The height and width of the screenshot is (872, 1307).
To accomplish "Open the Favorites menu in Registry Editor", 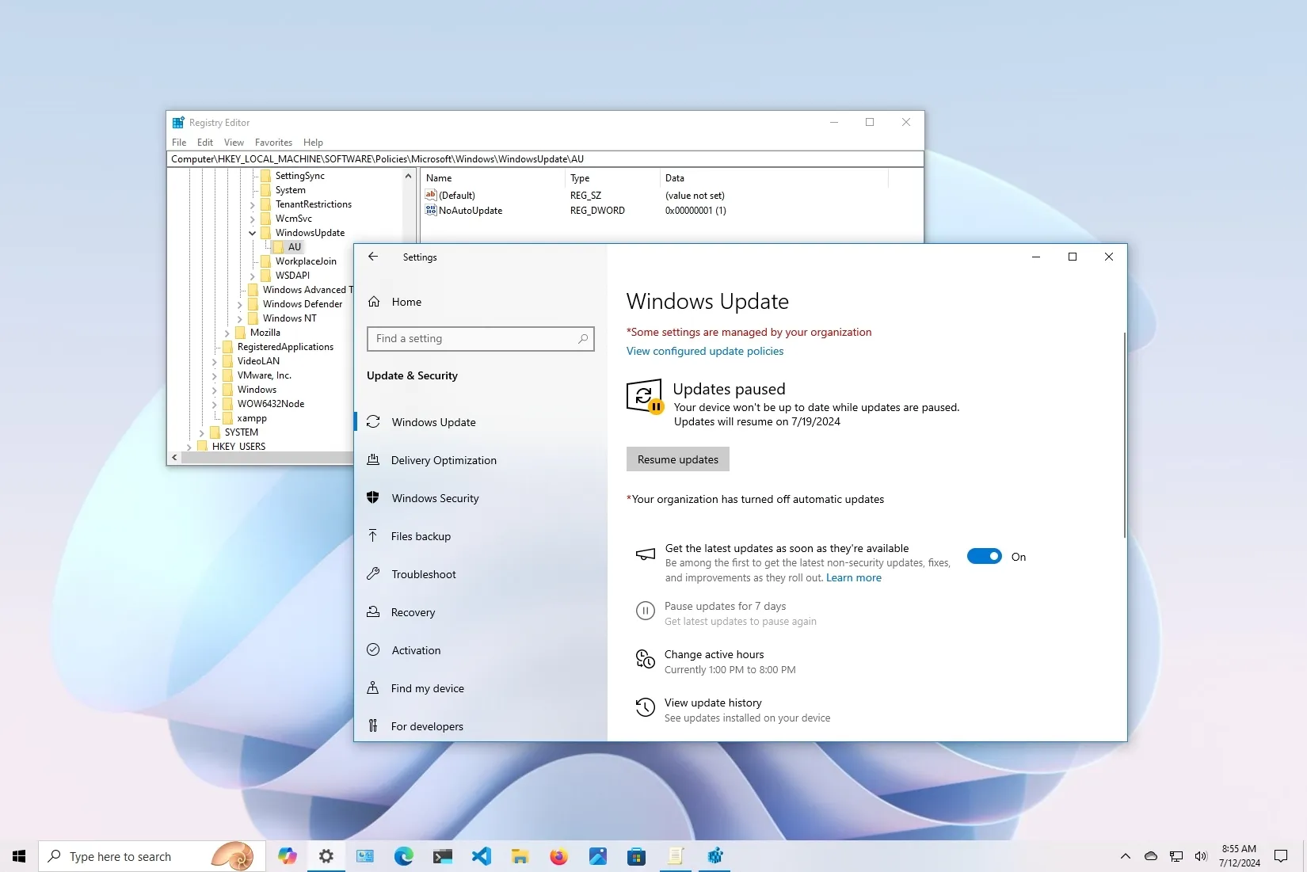I will point(273,142).
